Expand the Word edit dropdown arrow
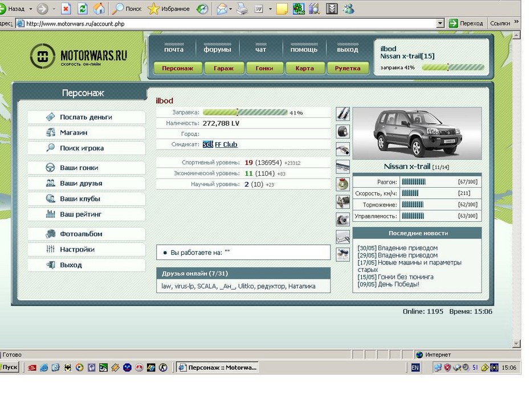This screenshot has width=530, height=397. point(270,9)
